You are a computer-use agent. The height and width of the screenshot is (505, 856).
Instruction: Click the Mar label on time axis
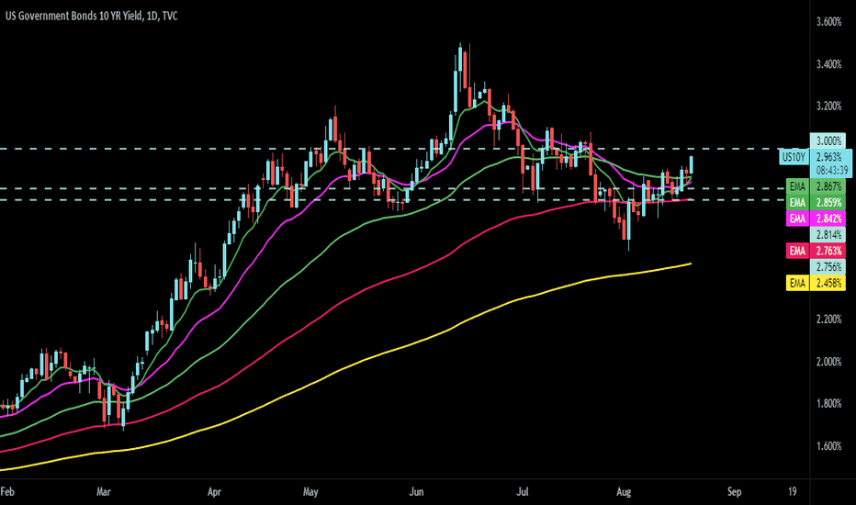[104, 492]
